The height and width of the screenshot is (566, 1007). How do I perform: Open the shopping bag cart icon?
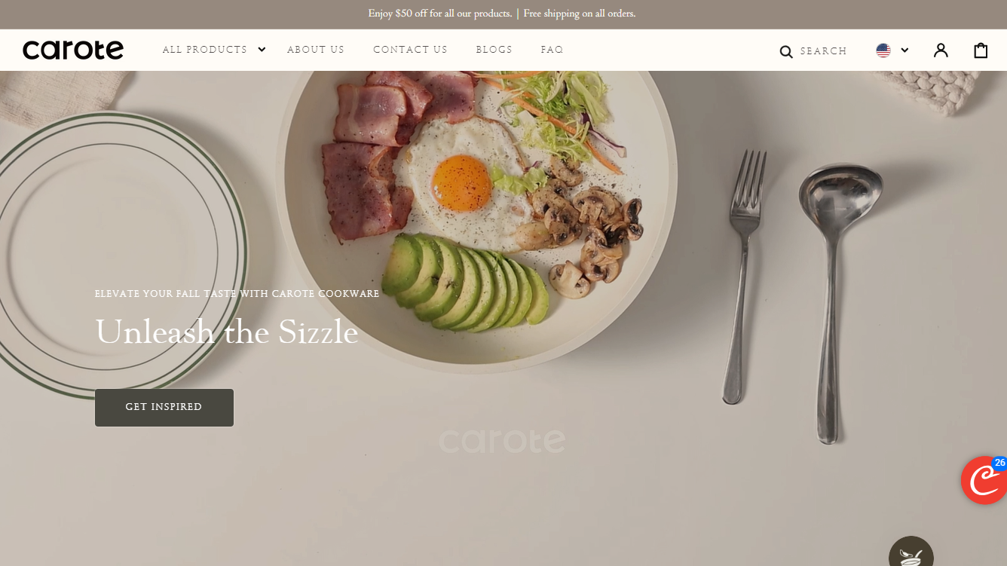coord(981,50)
